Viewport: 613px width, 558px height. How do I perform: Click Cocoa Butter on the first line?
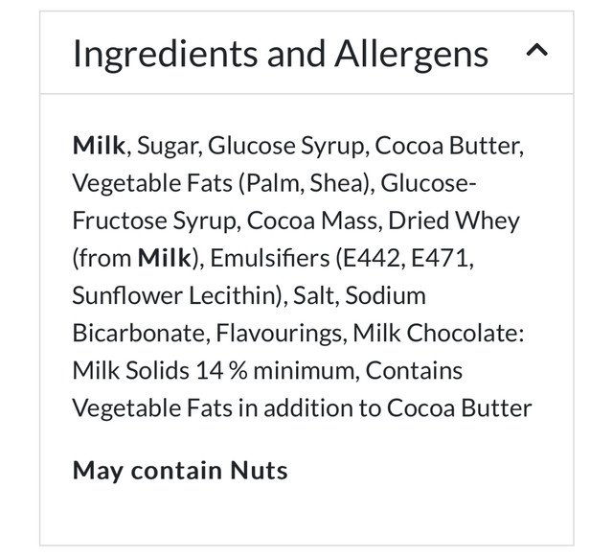pyautogui.click(x=448, y=147)
